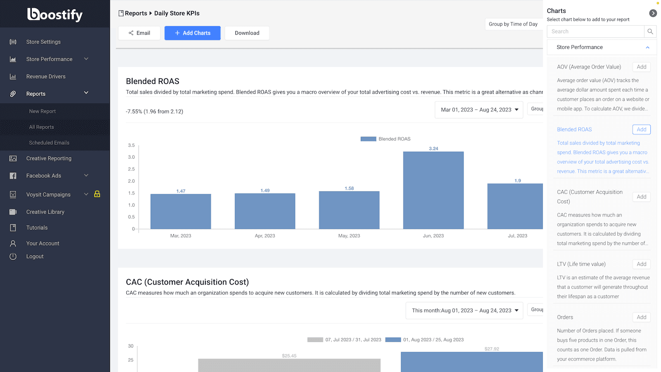This screenshot has height=372, width=661.
Task: Open the Store Settings sidebar icon
Action: tap(14, 41)
